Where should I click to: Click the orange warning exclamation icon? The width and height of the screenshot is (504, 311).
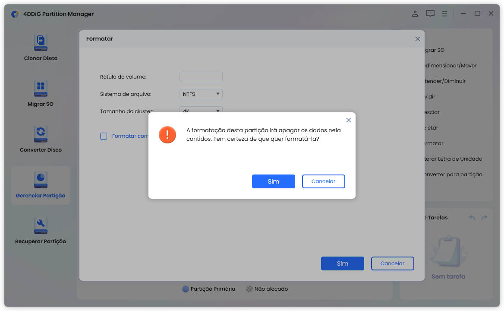167,135
